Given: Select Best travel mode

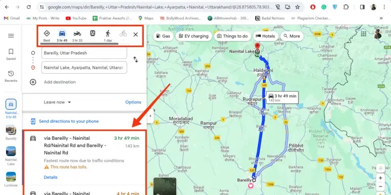Looking at the screenshot, I should (46, 36).
